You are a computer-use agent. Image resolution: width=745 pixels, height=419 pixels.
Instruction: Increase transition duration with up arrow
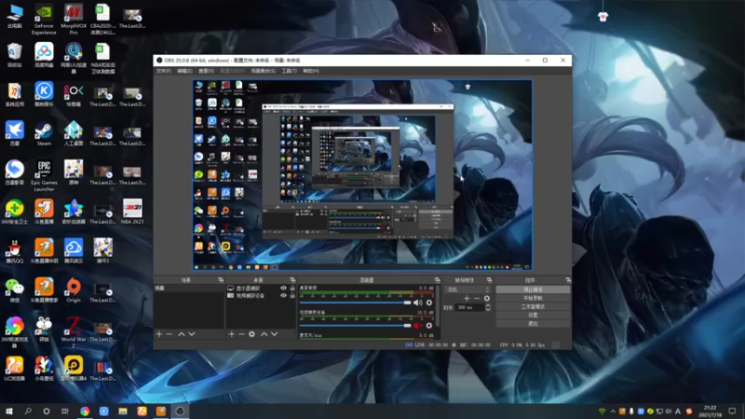[x=487, y=305]
